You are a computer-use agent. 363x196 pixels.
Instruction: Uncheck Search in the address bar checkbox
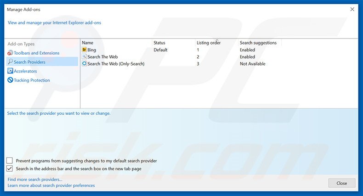(10, 168)
